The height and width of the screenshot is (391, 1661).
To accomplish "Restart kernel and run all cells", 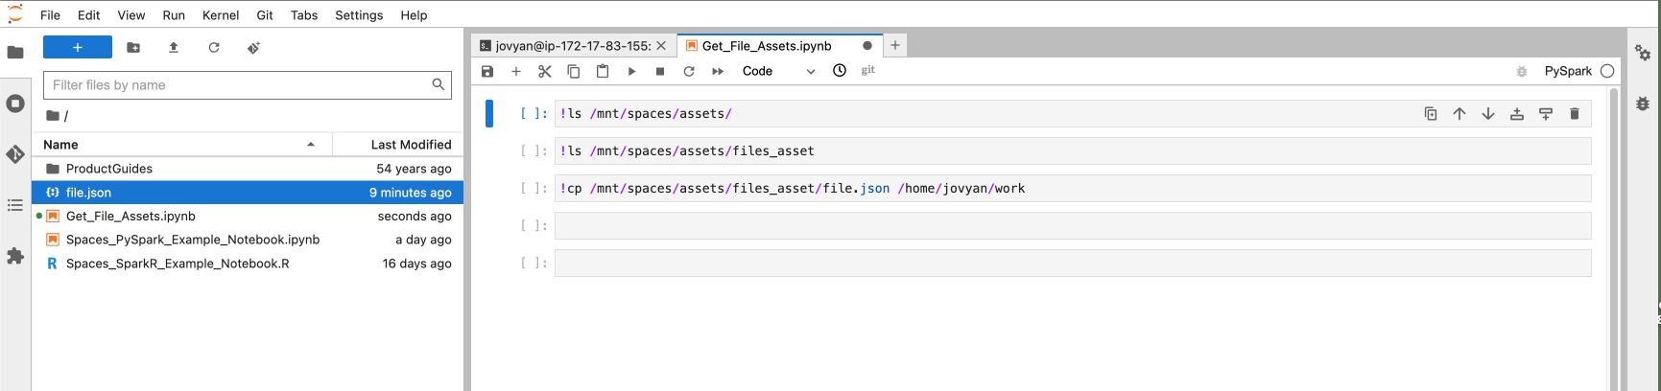I will pyautogui.click(x=718, y=71).
